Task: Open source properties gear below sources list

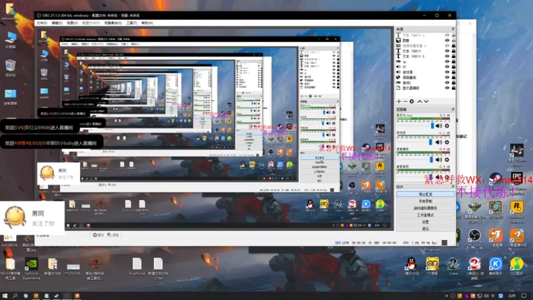Action: [412, 101]
